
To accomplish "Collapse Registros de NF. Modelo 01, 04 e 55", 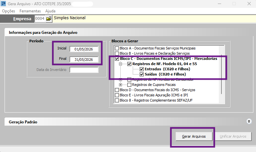I will click(x=120, y=64).
